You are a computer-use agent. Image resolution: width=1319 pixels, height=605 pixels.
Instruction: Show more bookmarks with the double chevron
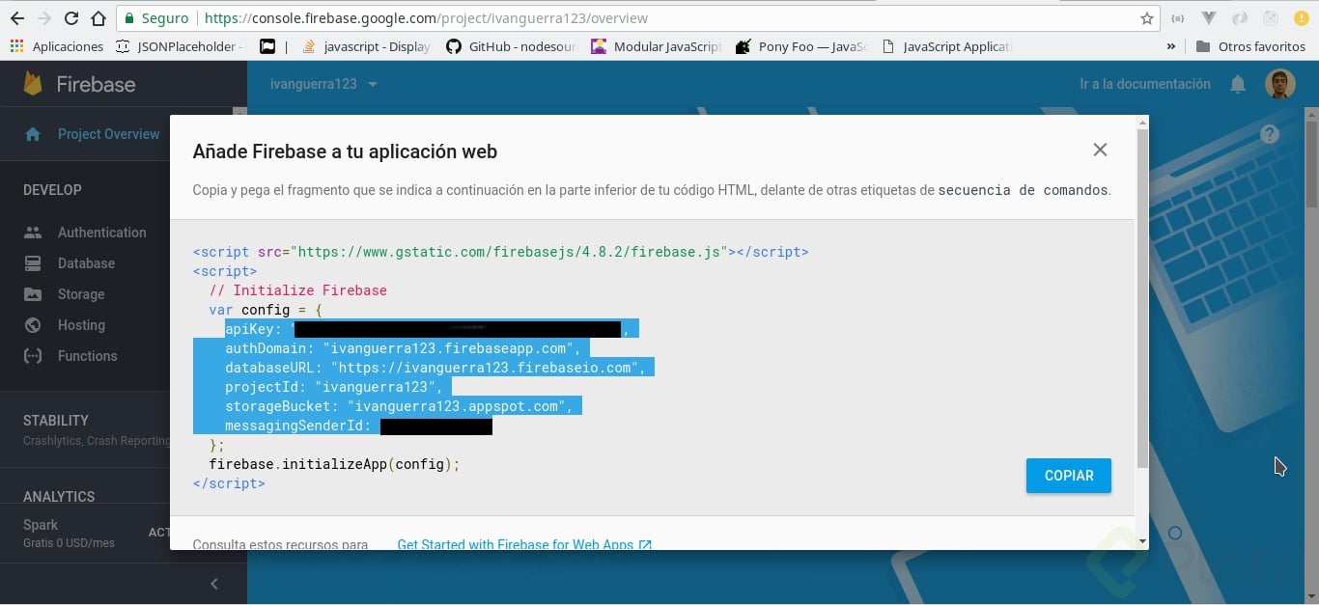point(1171,46)
